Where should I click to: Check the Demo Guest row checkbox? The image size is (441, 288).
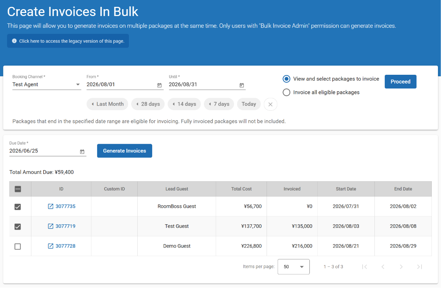coord(18,246)
